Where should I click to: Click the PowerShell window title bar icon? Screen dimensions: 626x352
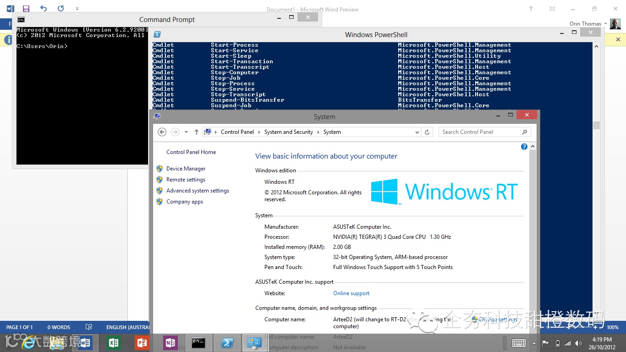pyautogui.click(x=157, y=34)
